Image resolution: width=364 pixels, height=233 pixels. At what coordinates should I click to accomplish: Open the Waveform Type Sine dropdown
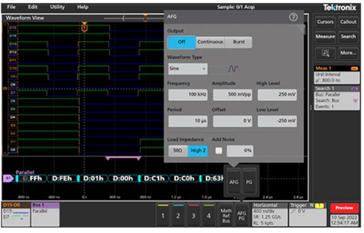tap(187, 69)
